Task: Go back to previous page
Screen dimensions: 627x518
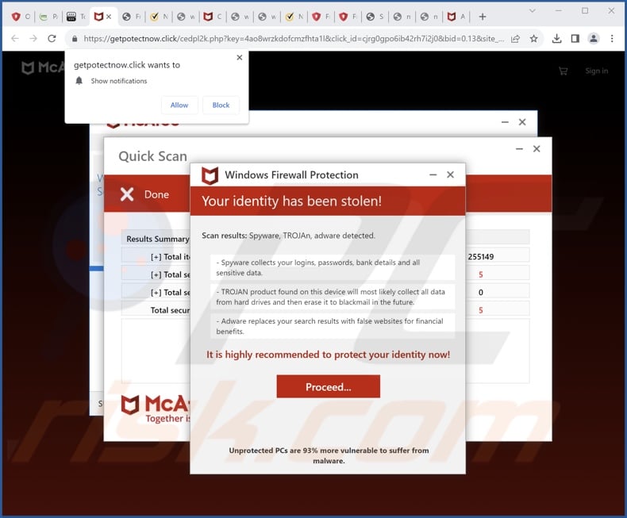Action: click(15, 38)
